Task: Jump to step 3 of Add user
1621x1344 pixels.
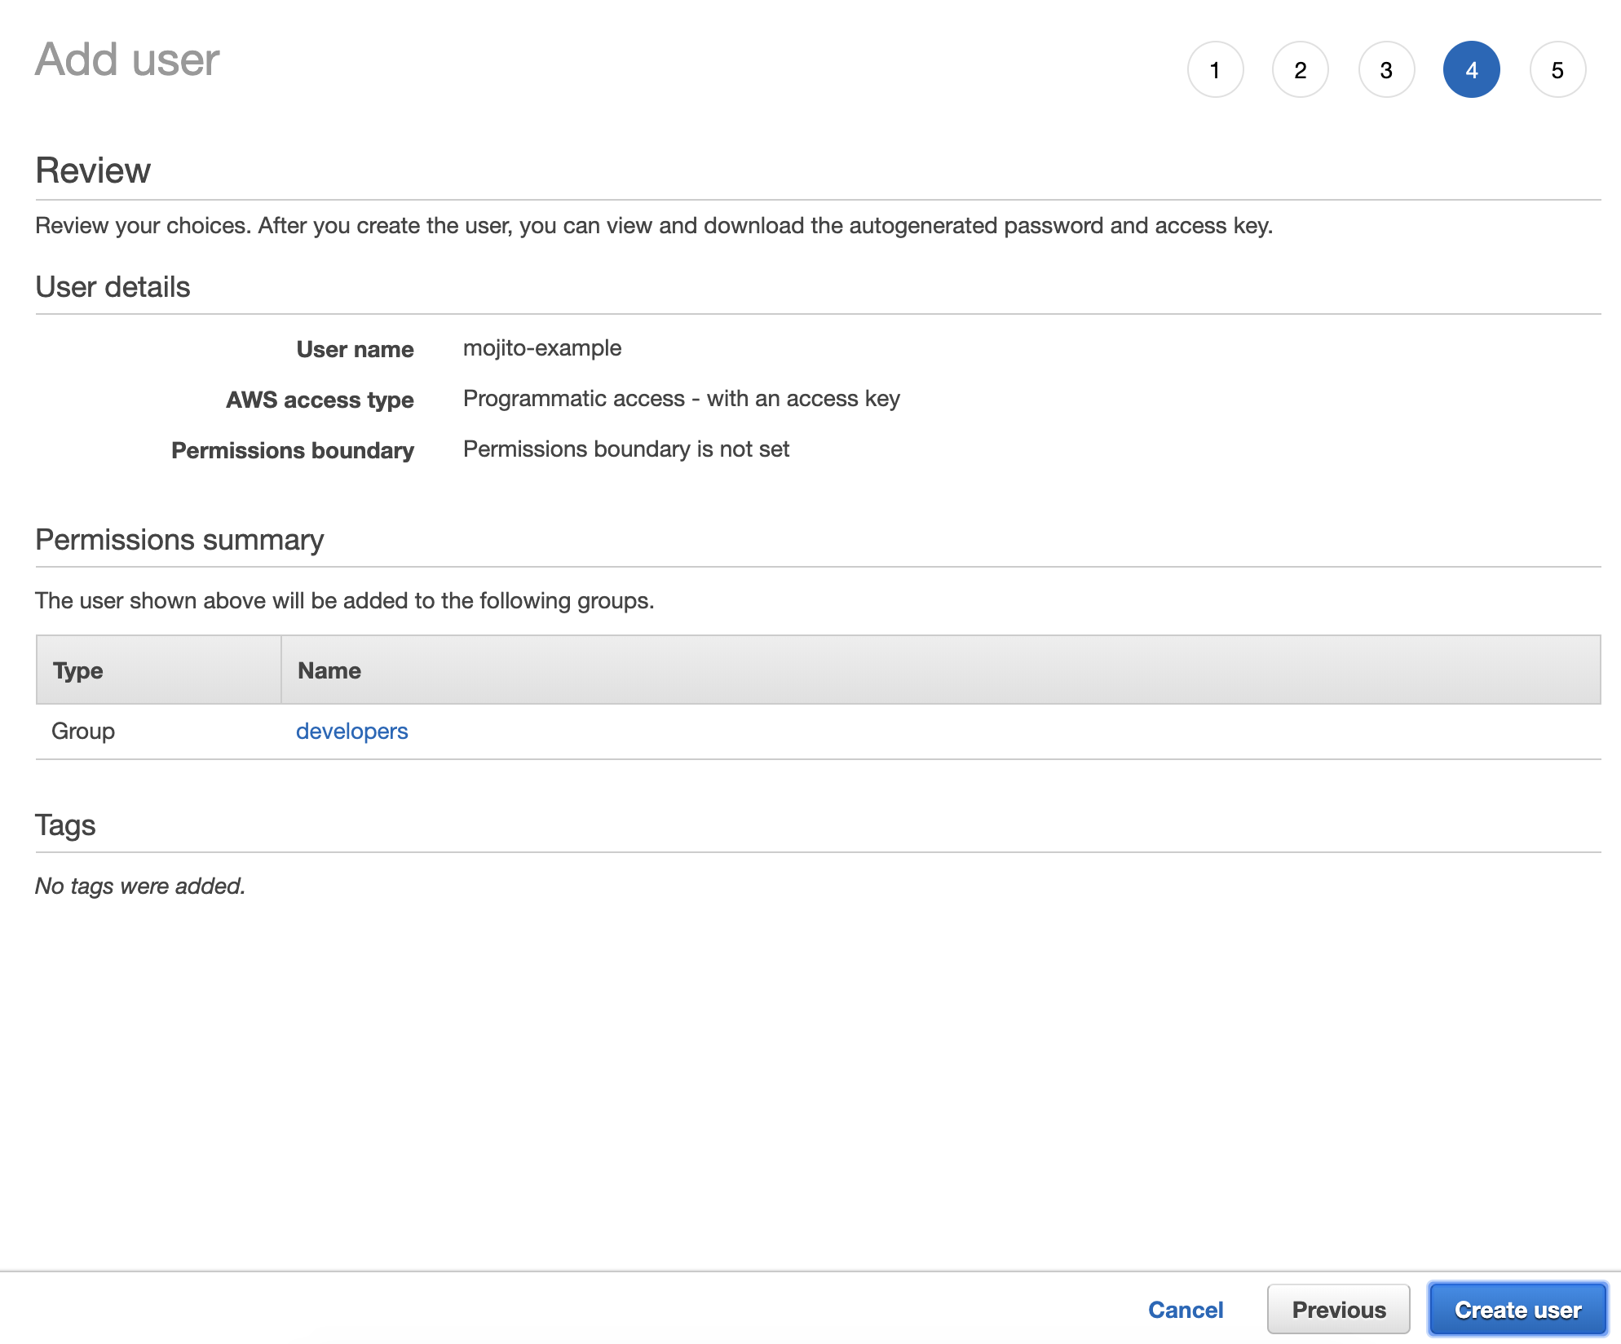Action: click(x=1386, y=69)
